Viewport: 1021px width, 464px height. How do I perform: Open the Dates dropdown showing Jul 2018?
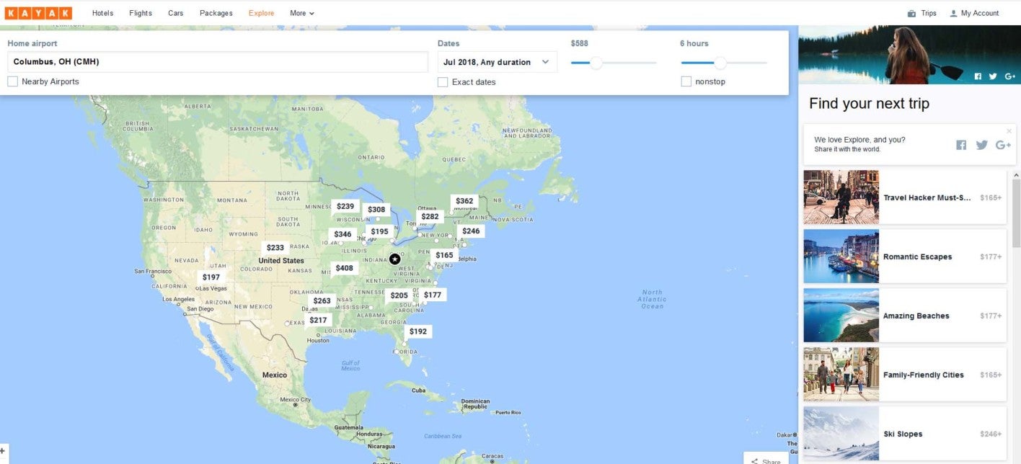(x=497, y=61)
